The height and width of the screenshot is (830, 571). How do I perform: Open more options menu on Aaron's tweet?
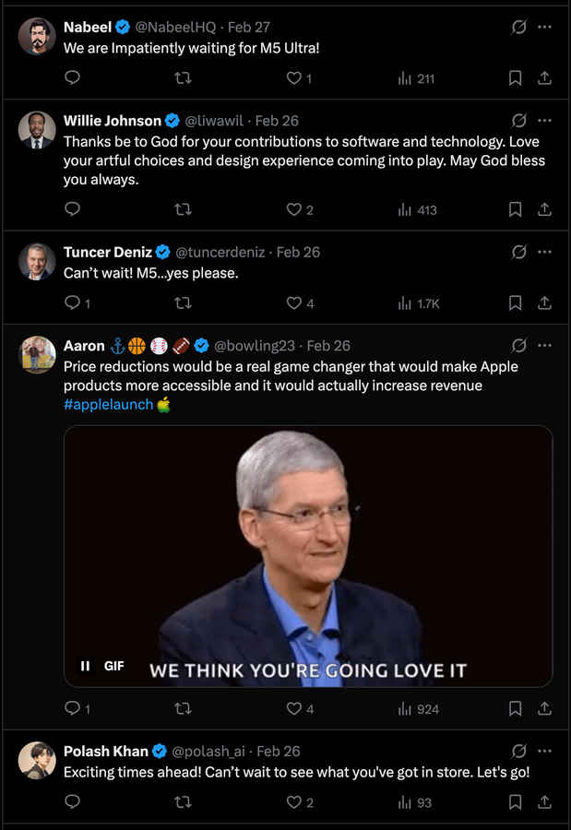[x=544, y=346]
